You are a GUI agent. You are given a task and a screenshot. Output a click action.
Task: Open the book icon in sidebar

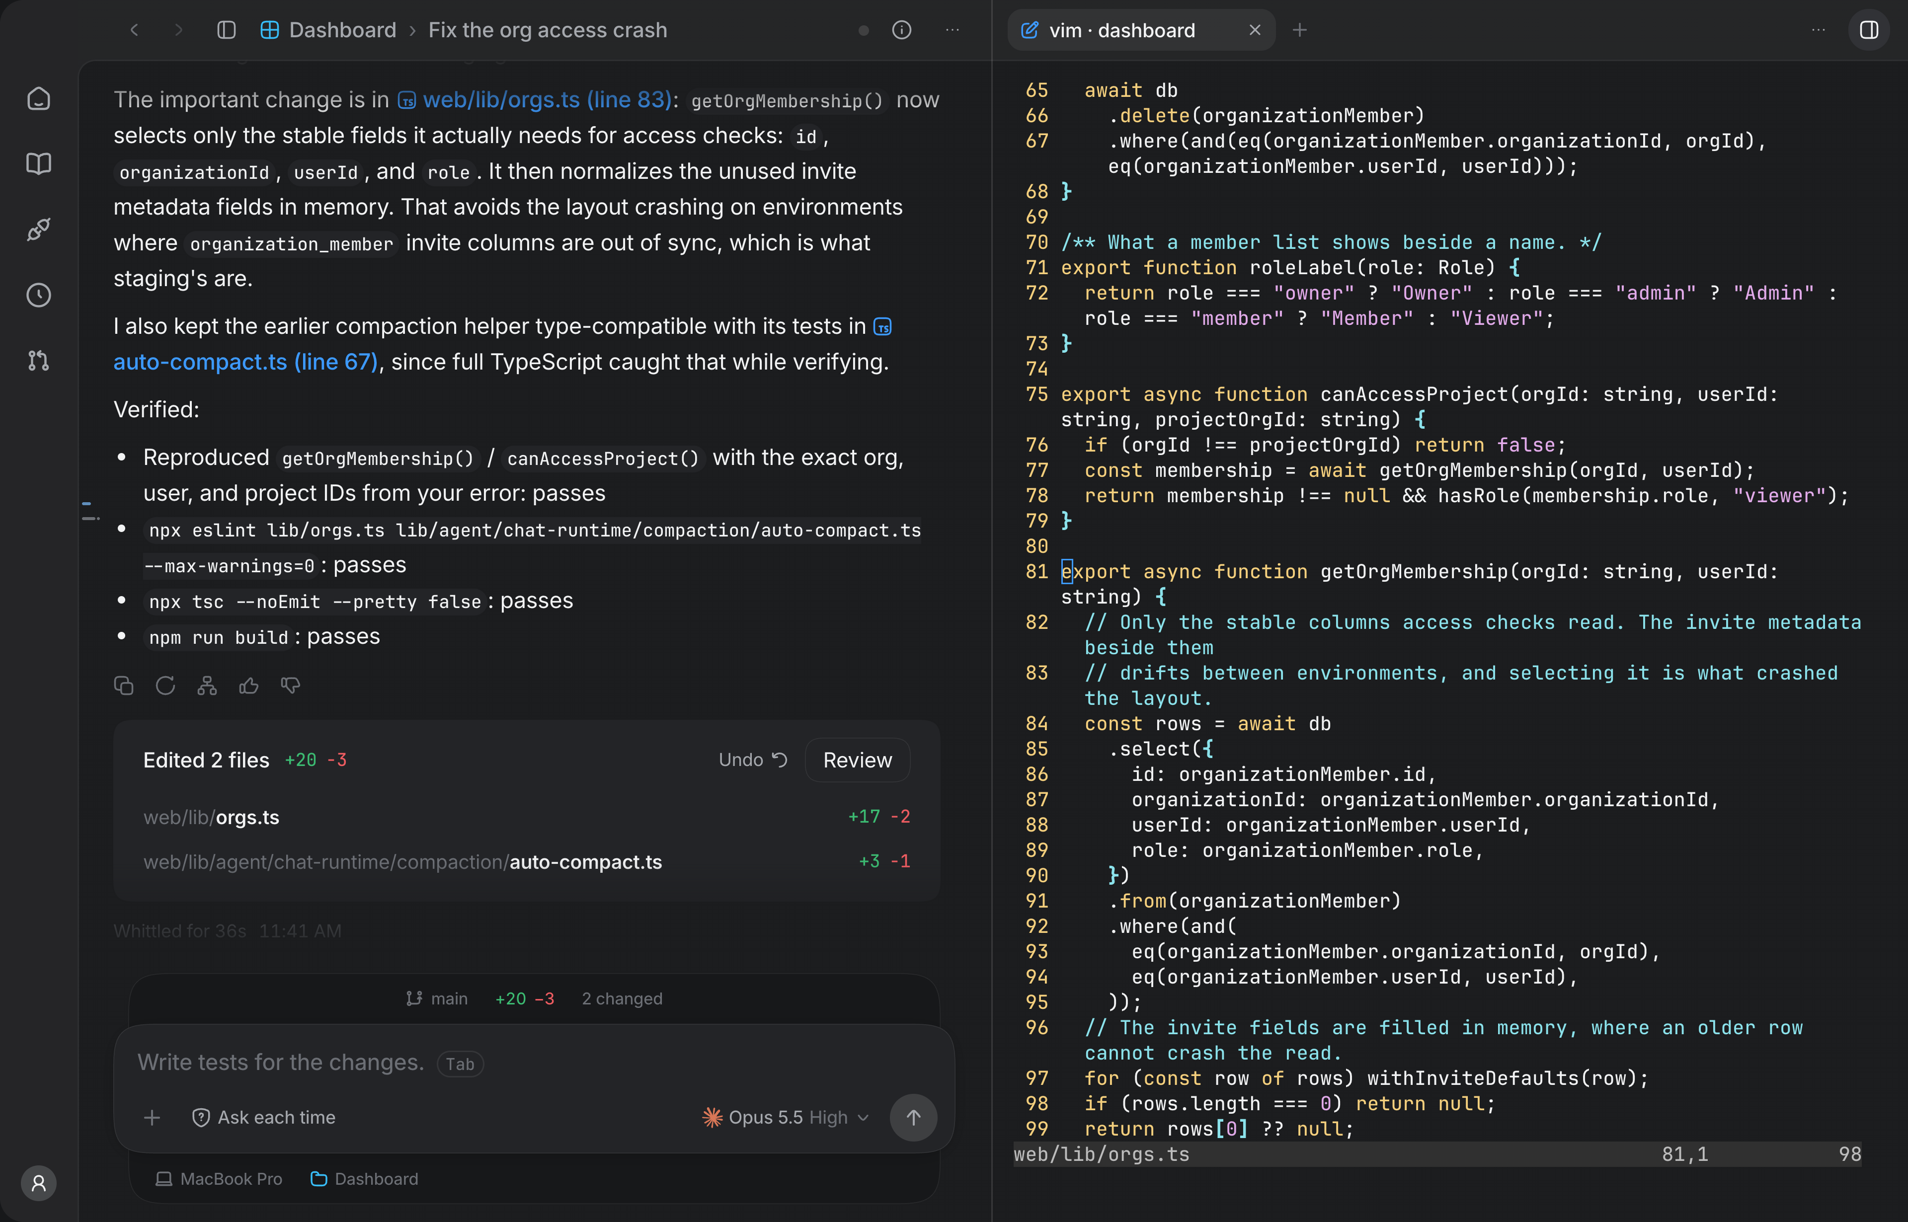point(39,163)
